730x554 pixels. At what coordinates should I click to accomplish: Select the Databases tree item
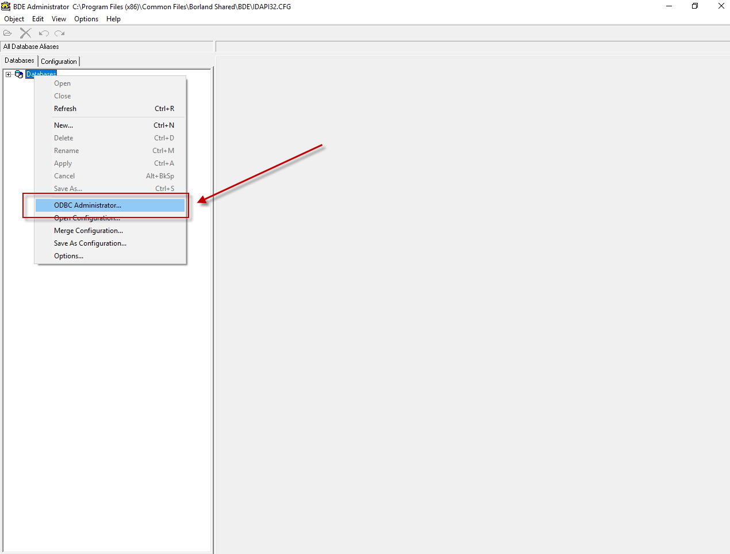coord(41,74)
